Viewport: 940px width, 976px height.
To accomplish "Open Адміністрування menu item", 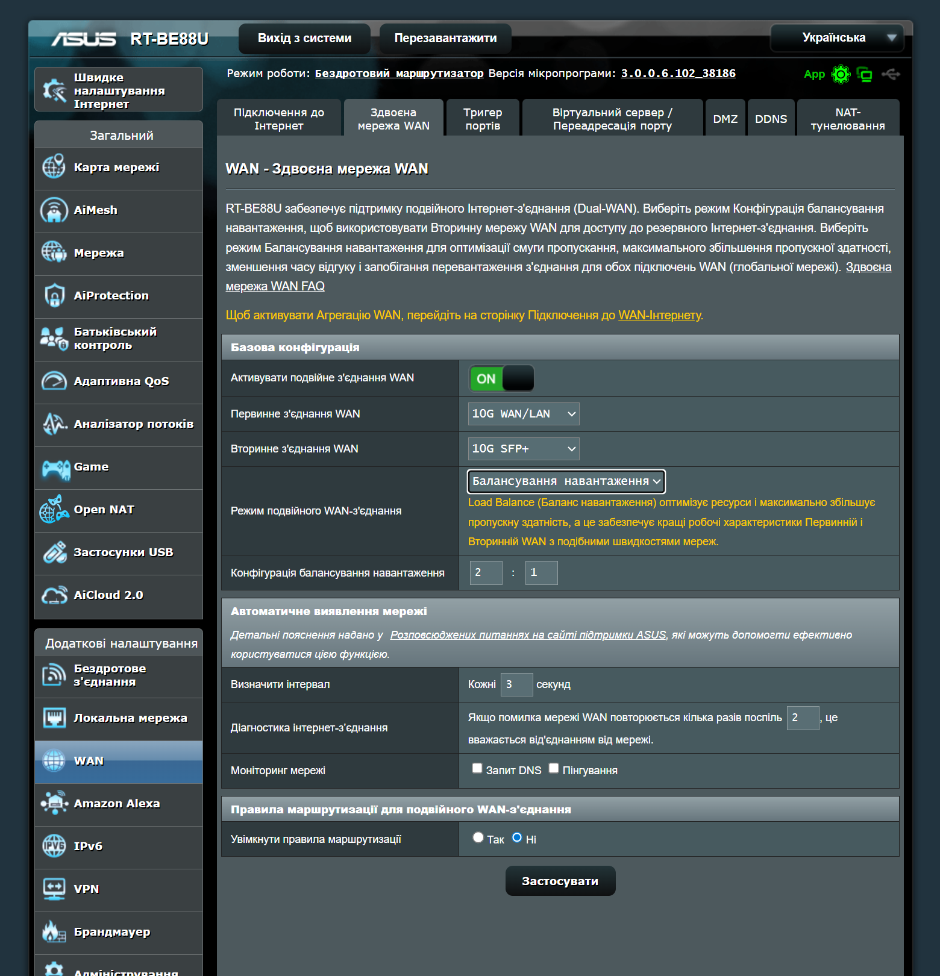I will coord(119,966).
